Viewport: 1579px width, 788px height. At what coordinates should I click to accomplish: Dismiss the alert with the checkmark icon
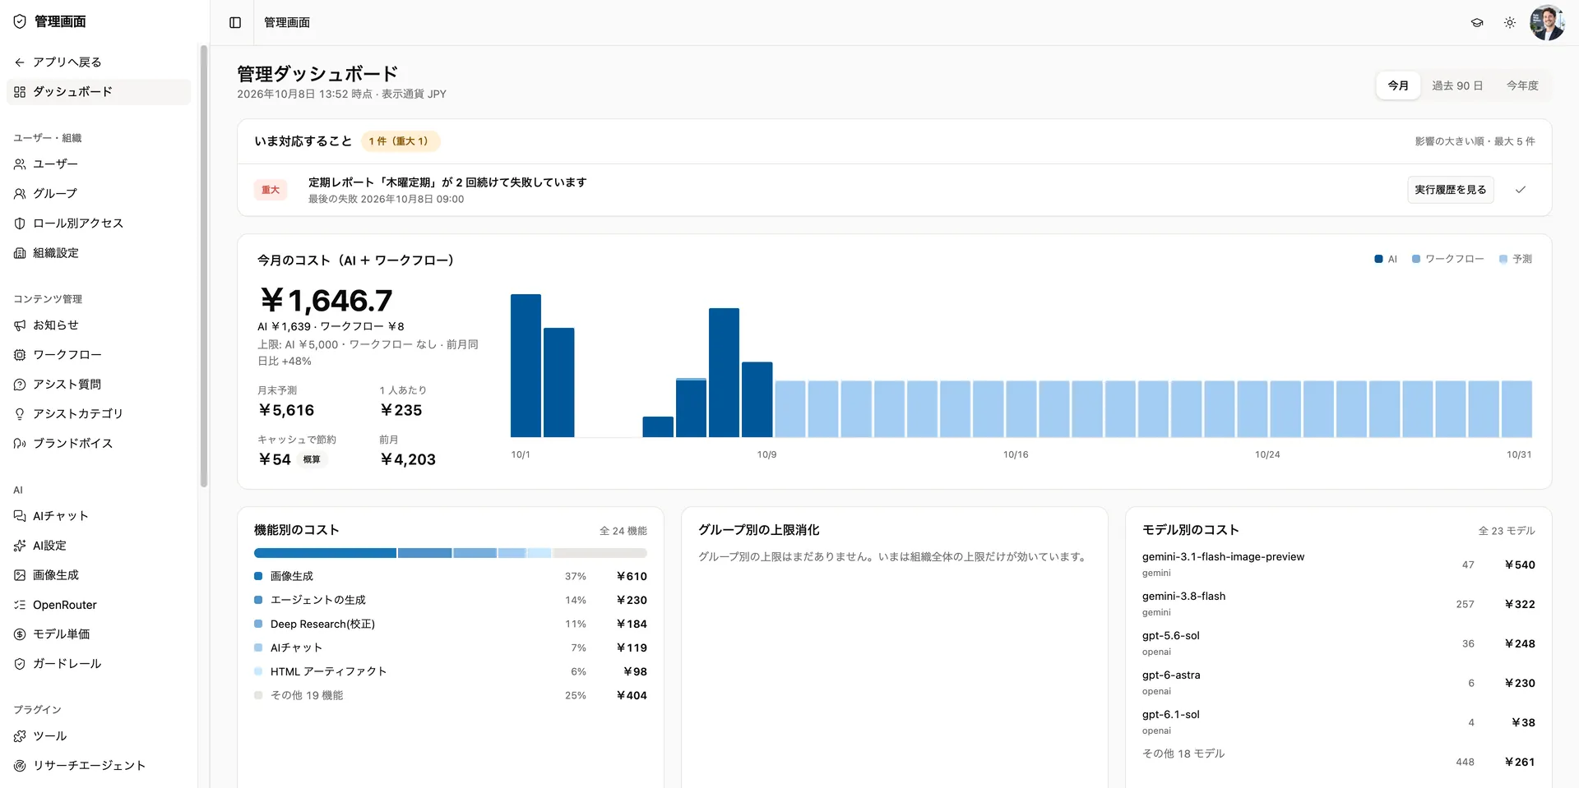click(x=1521, y=190)
